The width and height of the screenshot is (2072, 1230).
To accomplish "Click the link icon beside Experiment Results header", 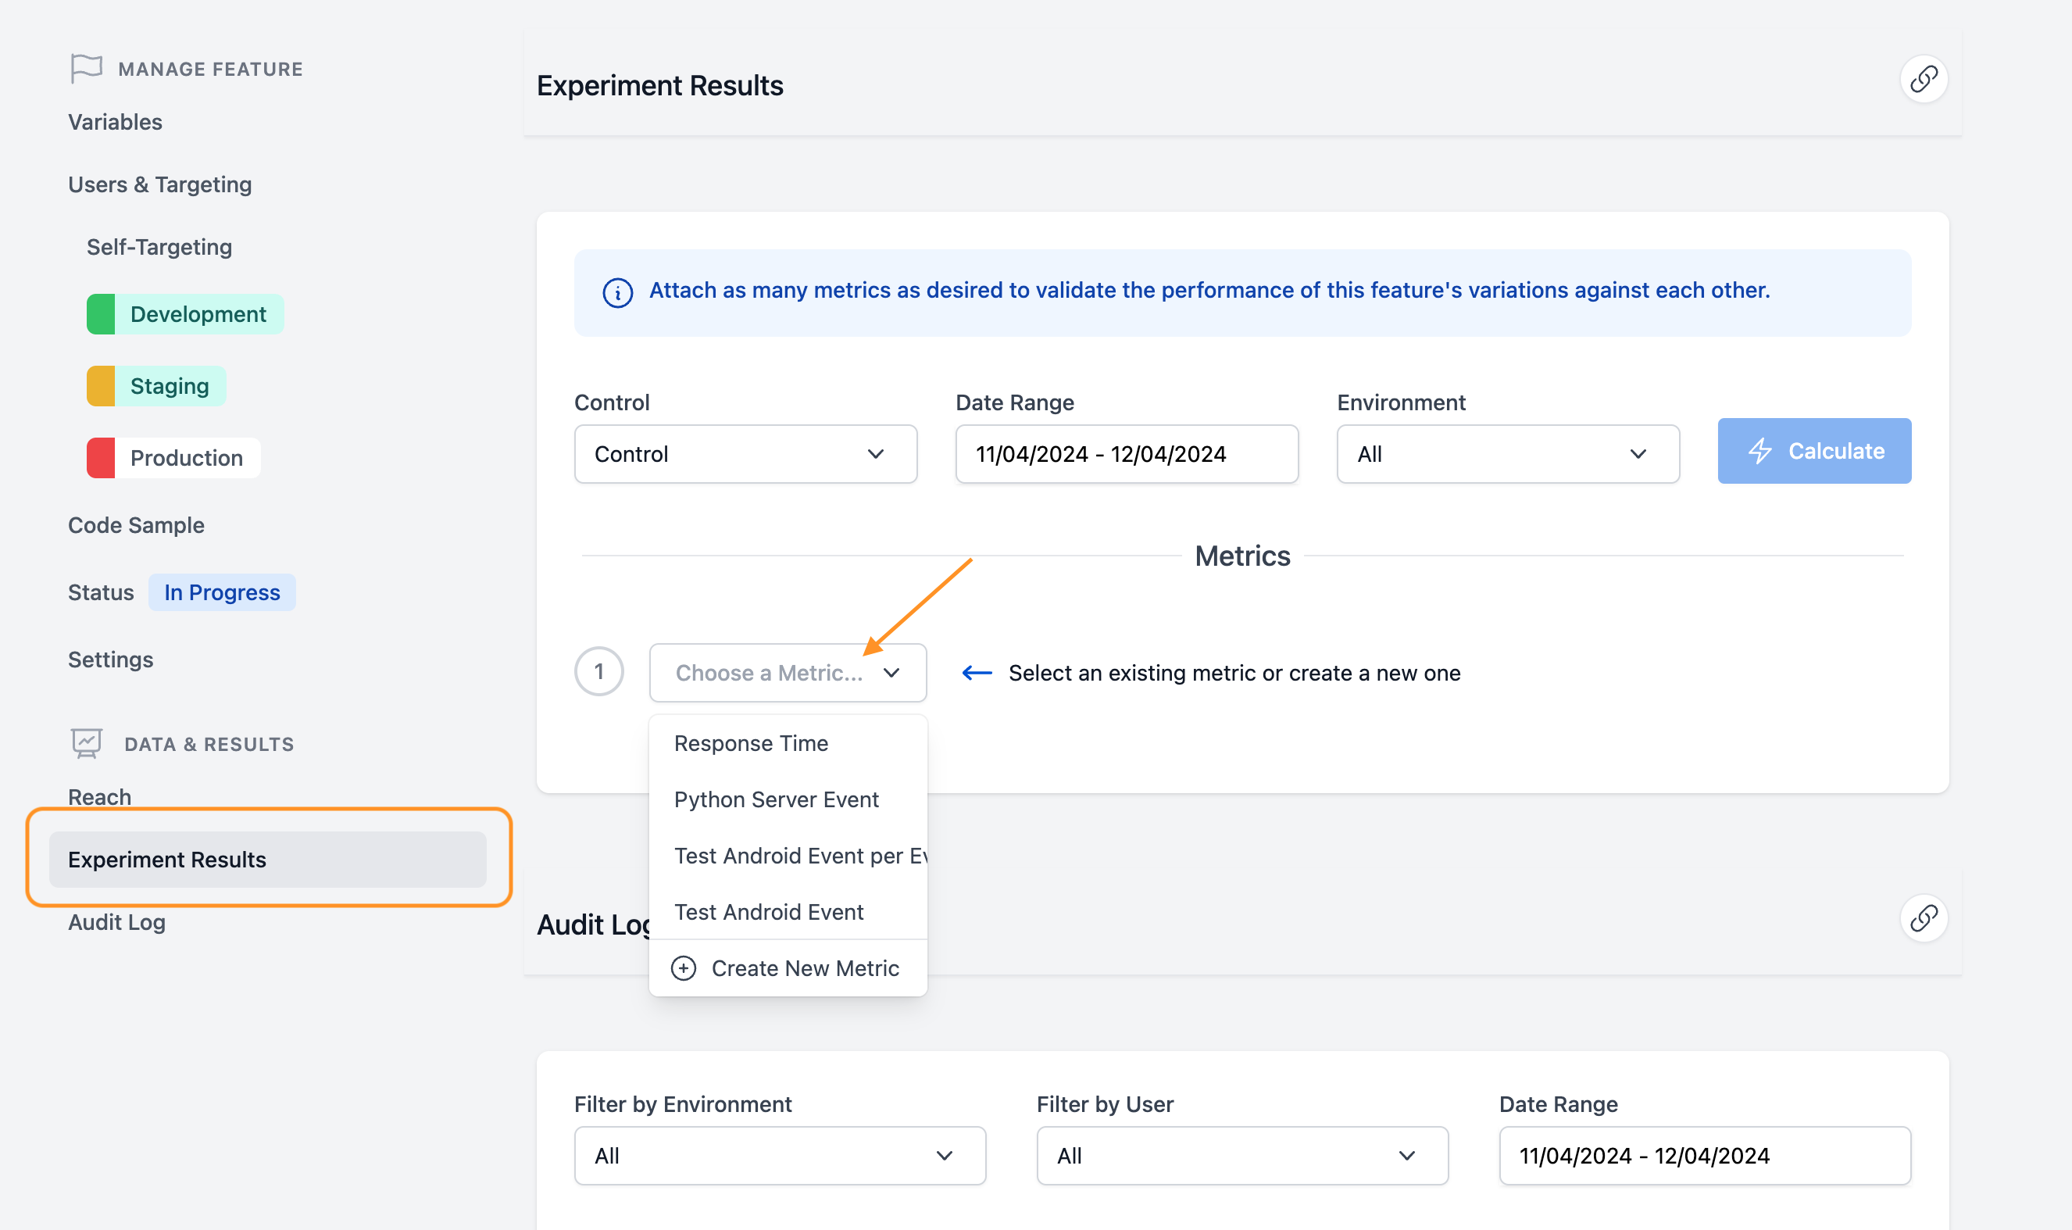I will point(1924,77).
